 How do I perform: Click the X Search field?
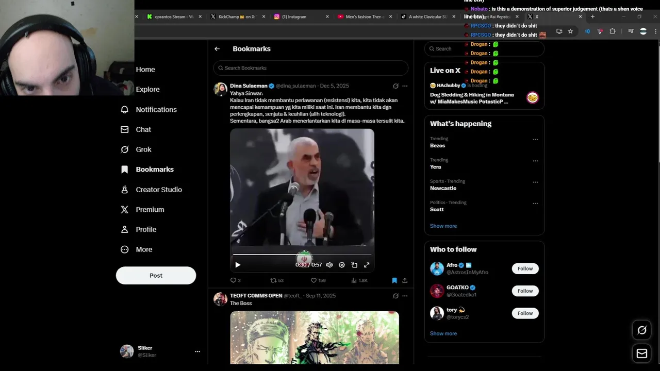point(484,49)
